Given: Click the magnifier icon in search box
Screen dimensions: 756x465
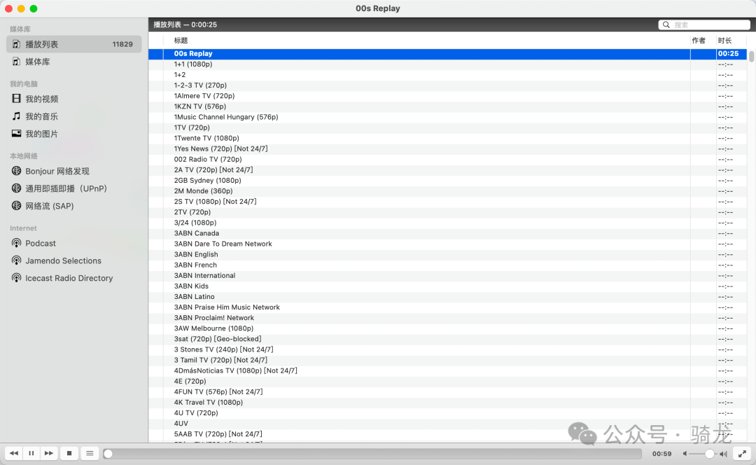Looking at the screenshot, I should click(666, 25).
